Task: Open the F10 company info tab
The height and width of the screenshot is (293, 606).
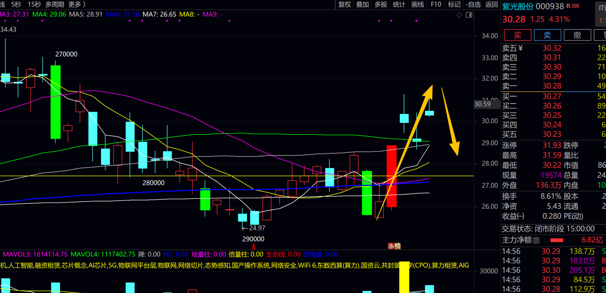Action: [436, 5]
